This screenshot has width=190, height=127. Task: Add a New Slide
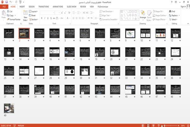(x=25, y=16)
